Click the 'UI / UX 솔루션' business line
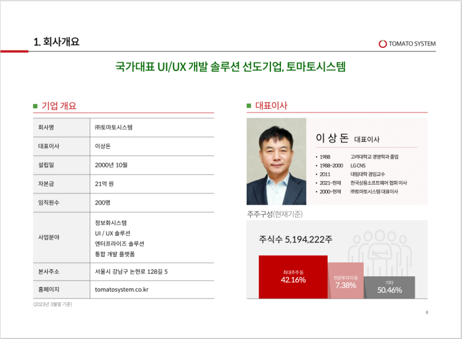The image size is (462, 339). tap(113, 233)
